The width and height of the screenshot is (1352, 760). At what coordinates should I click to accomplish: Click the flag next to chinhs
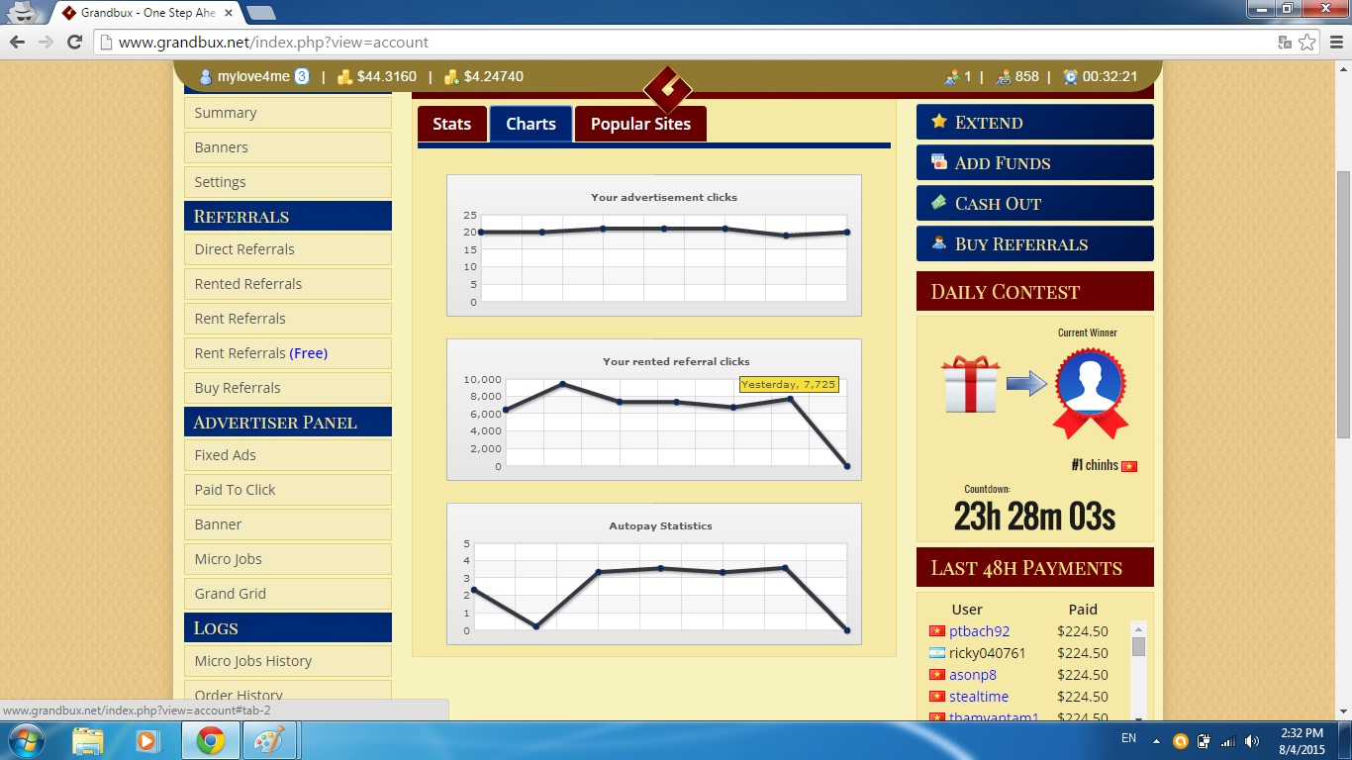1129,466
